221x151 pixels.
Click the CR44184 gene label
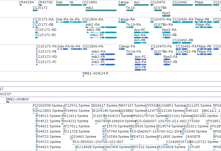(26, 2)
